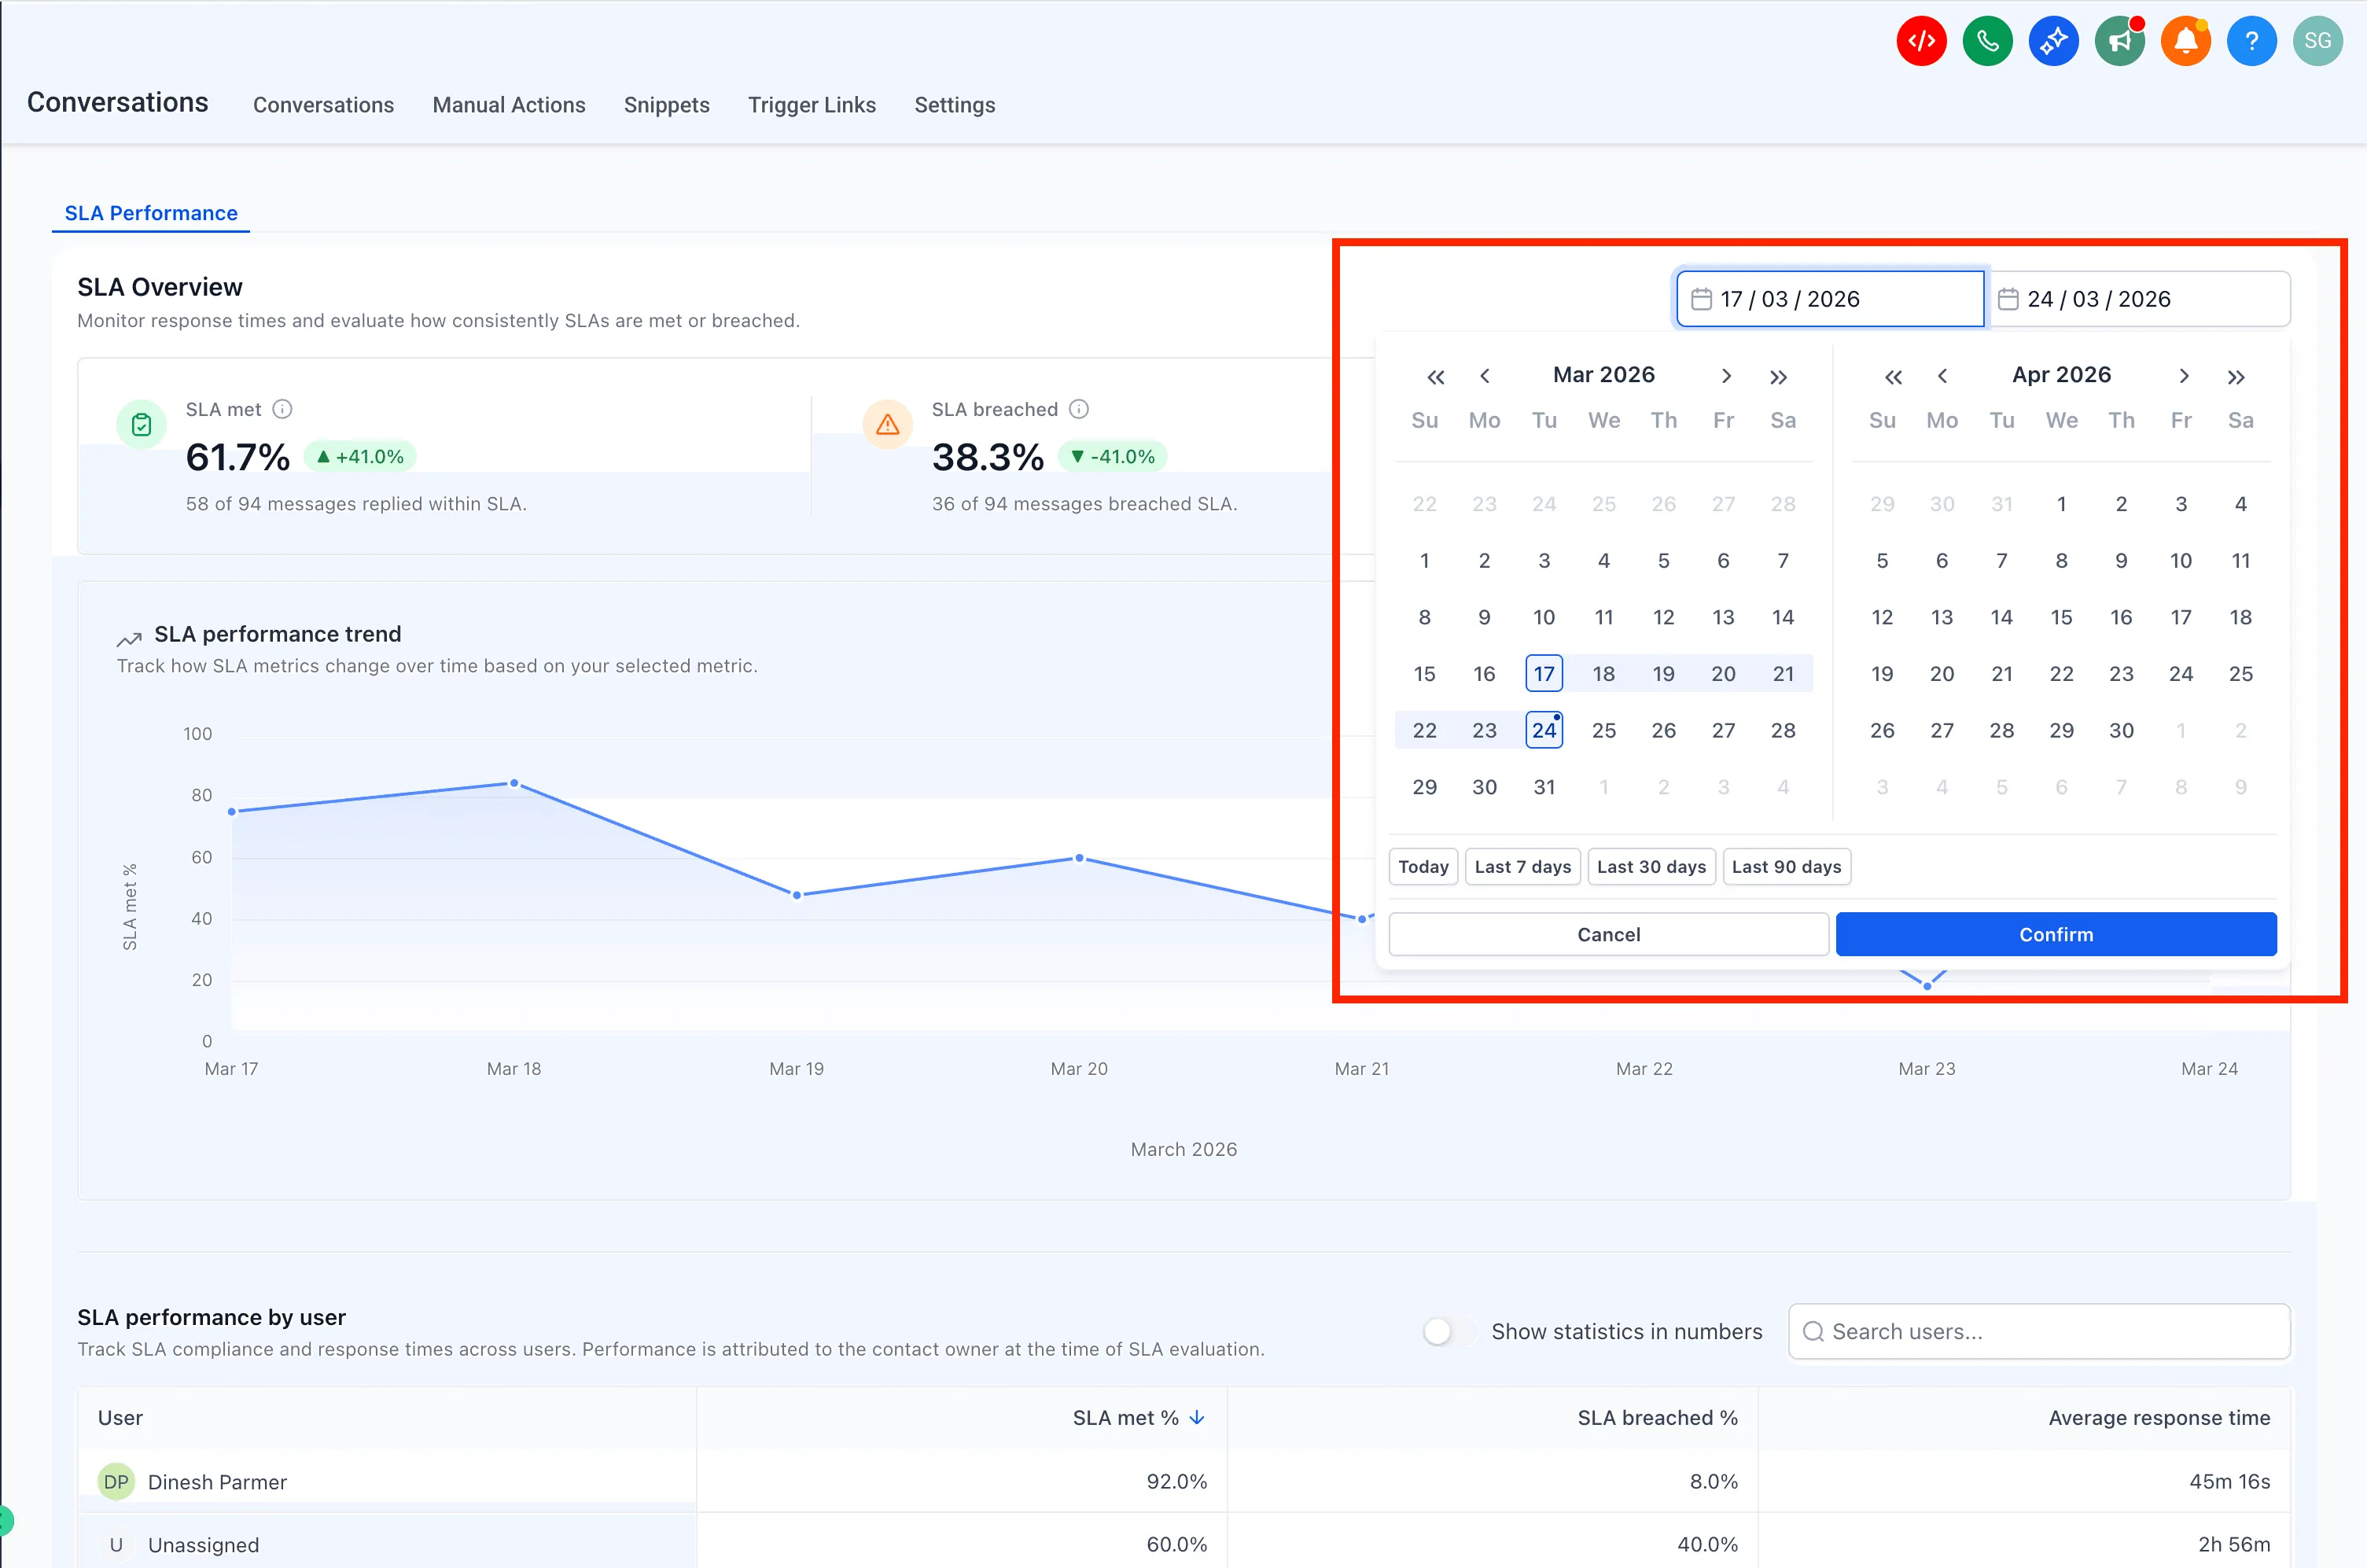
Task: Click the orange SLA breached warning icon
Action: tap(887, 425)
